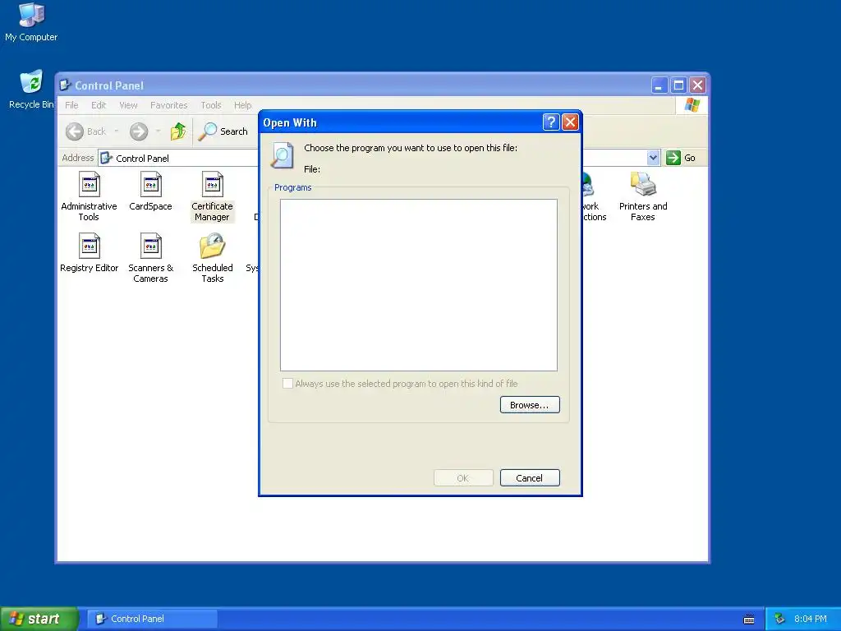Select the CardSpace icon
Image resolution: width=841 pixels, height=631 pixels.
point(151,191)
